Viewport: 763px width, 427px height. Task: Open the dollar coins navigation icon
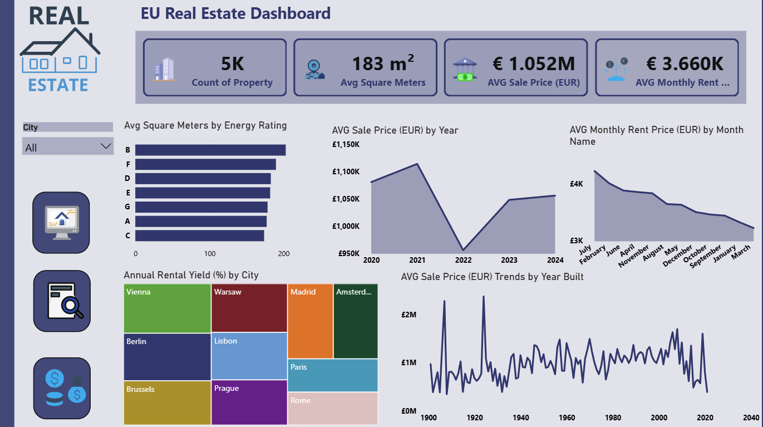click(61, 389)
